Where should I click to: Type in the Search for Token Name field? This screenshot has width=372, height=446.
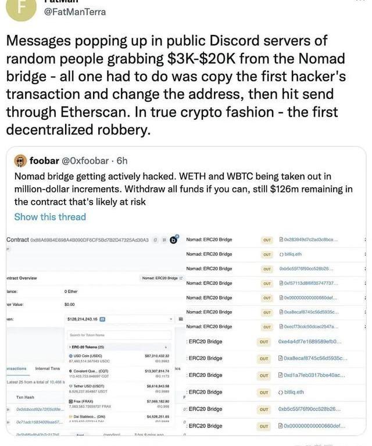[119, 335]
